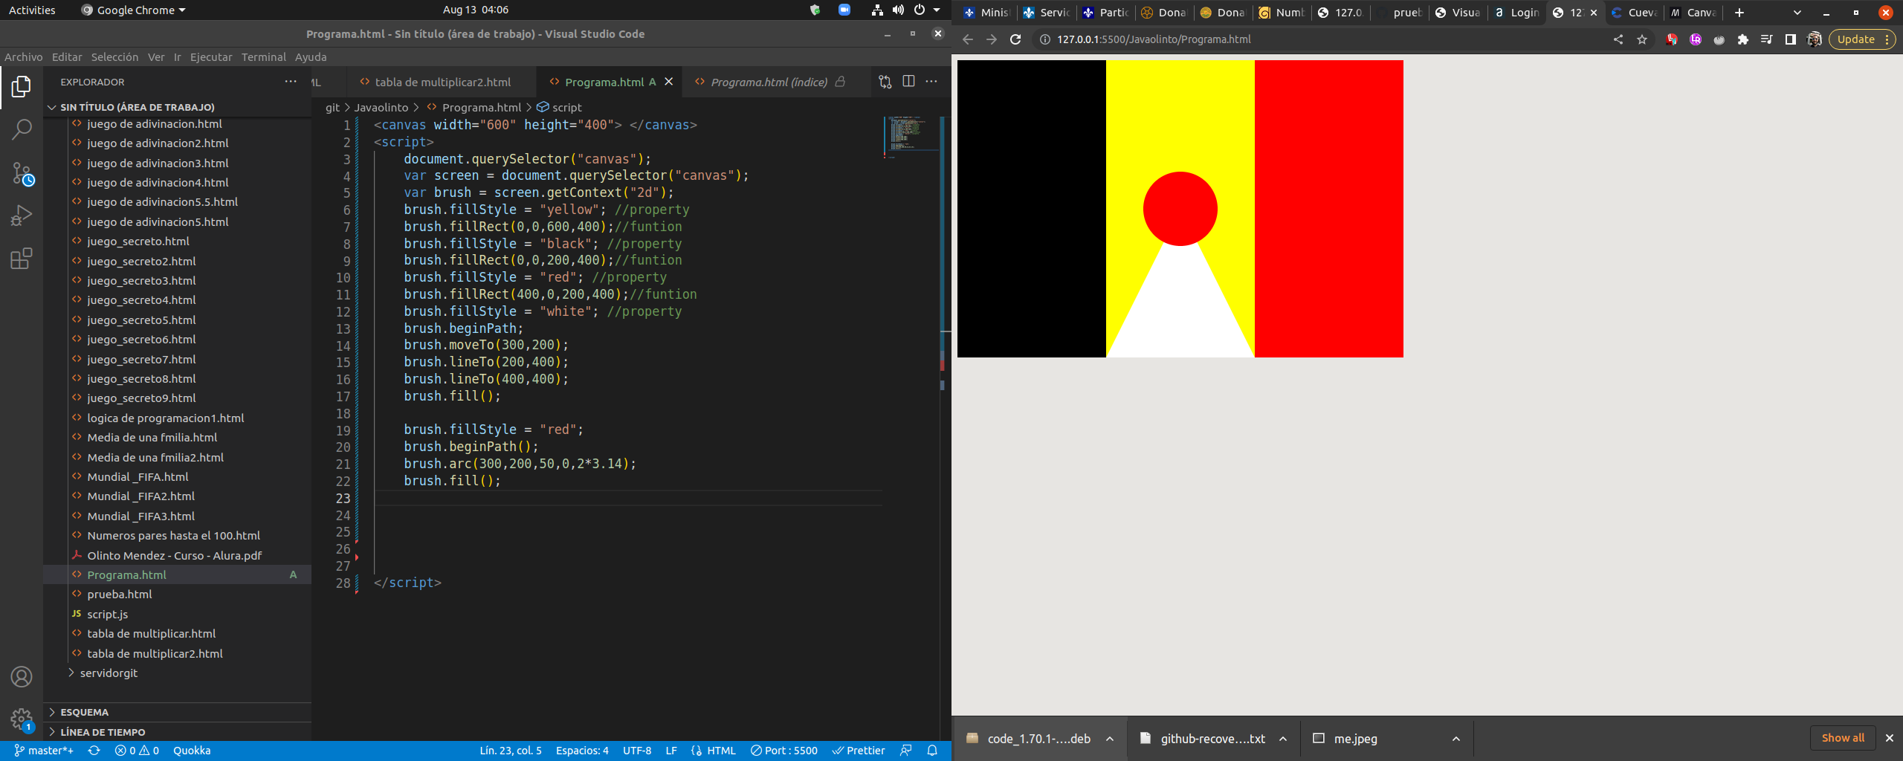
Task: Click the master branch indicator
Action: pos(44,751)
